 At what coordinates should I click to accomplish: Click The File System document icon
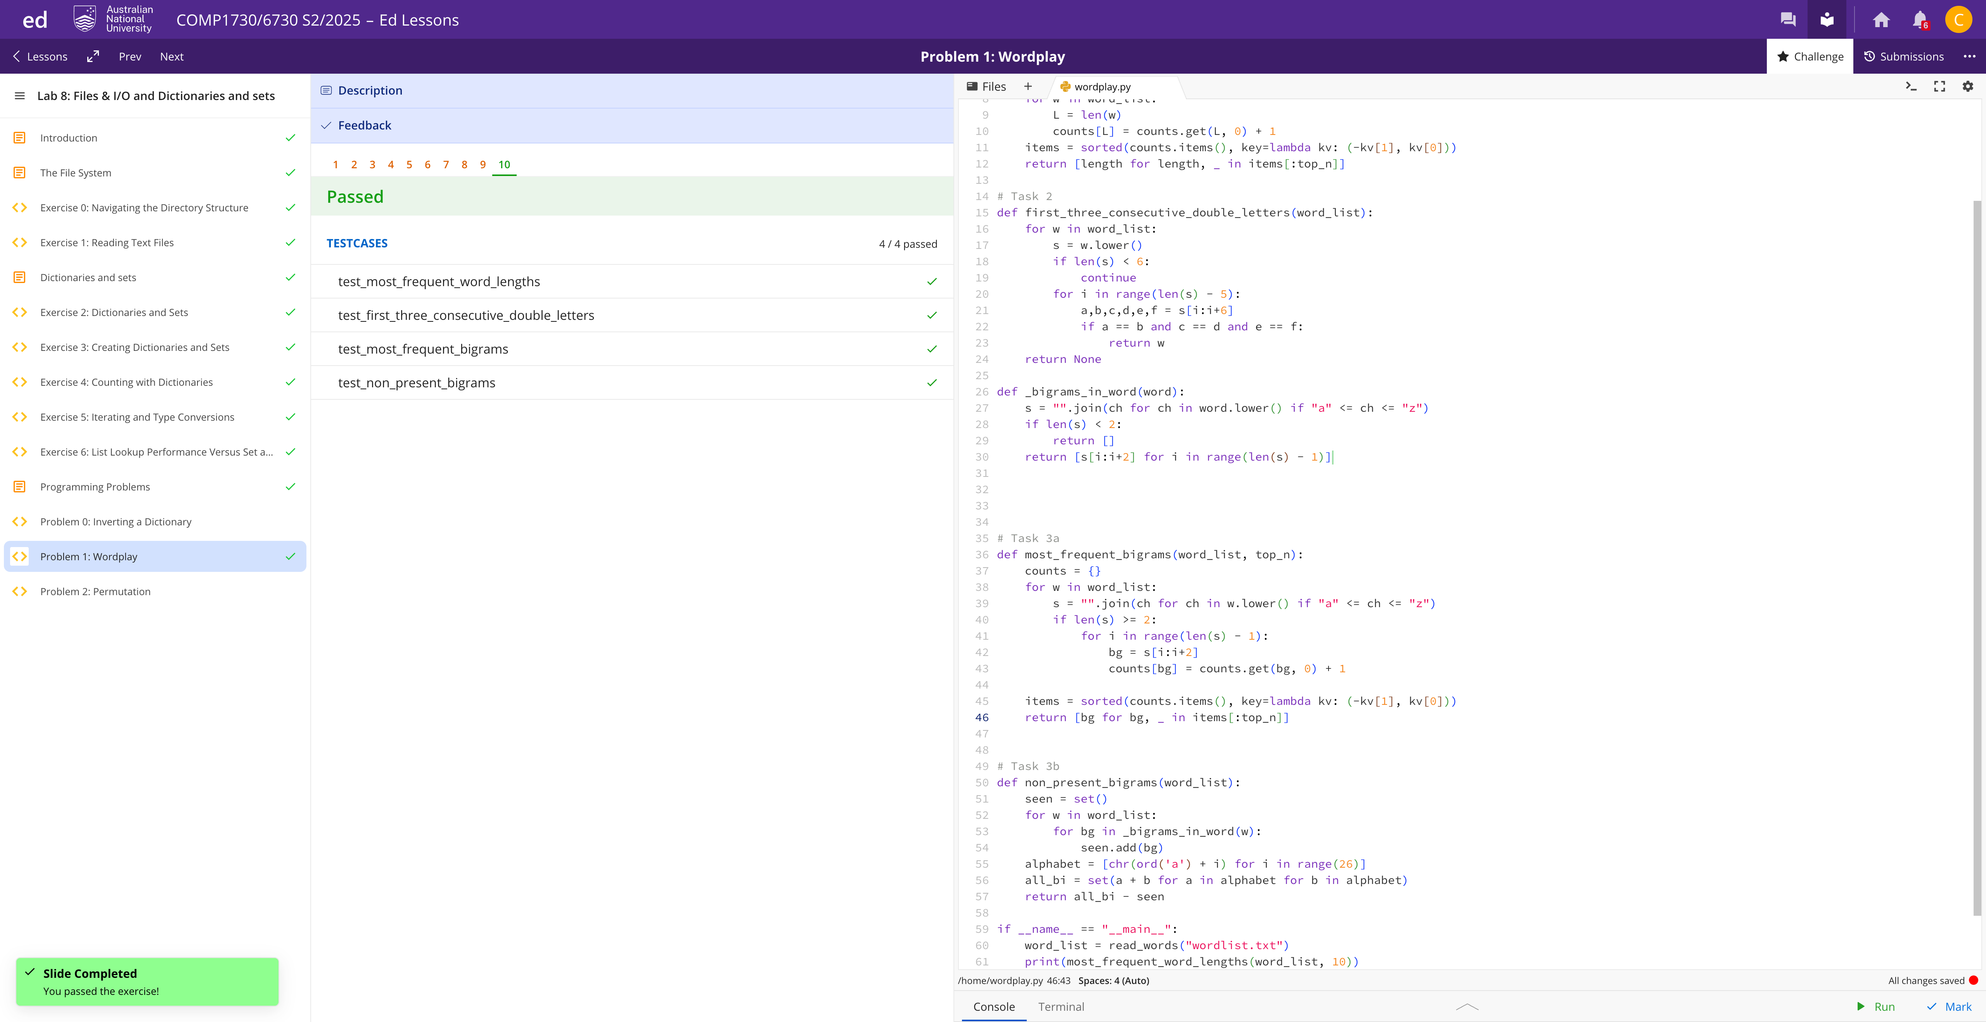click(x=20, y=173)
